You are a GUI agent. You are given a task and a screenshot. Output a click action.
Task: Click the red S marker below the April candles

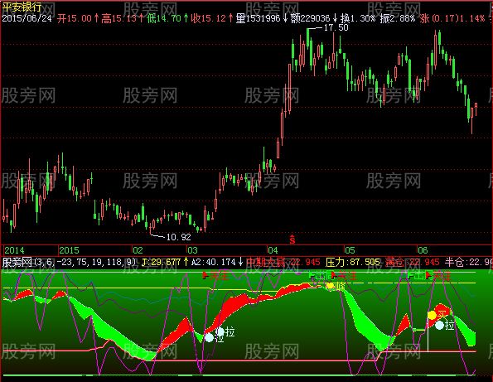(x=292, y=239)
